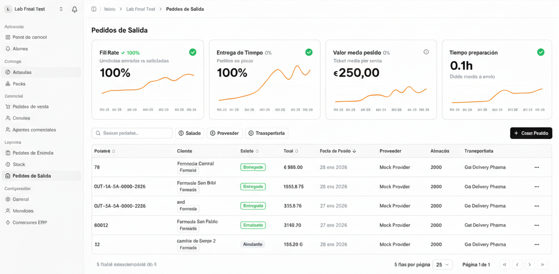Open row actions menu for OUT-1A-5A-0000-2826
The height and width of the screenshot is (274, 559).
536,187
